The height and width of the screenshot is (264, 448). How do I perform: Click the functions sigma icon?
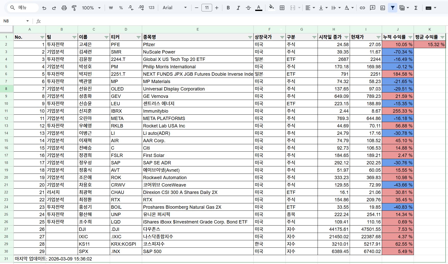(x=416, y=8)
